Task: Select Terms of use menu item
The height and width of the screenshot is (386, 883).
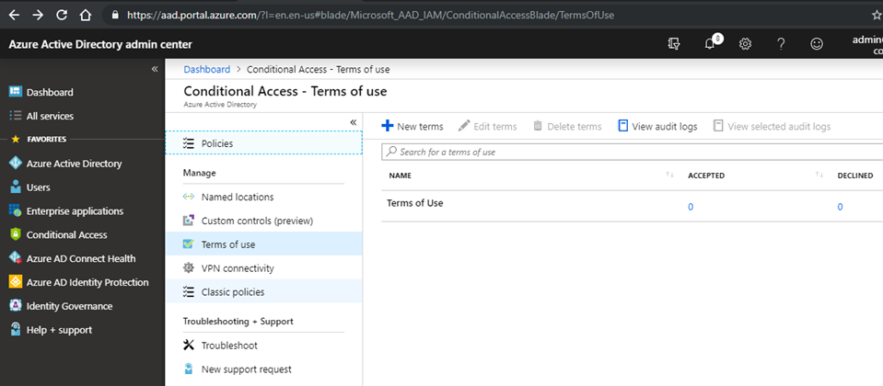Action: pos(263,244)
